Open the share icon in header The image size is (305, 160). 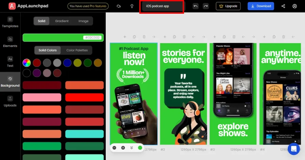(283, 6)
